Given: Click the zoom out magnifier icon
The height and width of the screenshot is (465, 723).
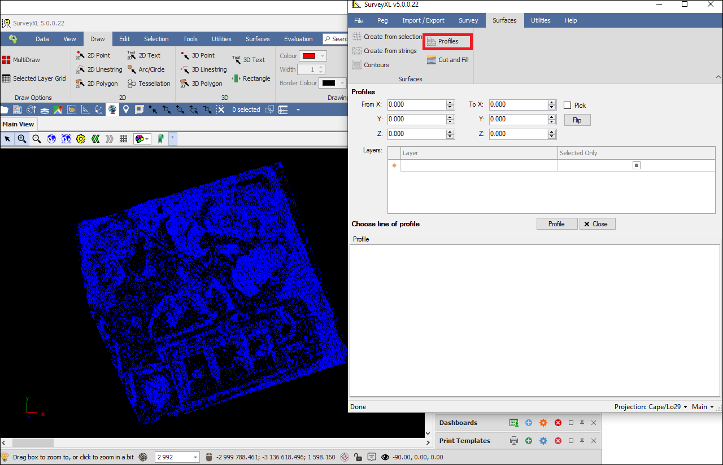Looking at the screenshot, I should pos(37,139).
